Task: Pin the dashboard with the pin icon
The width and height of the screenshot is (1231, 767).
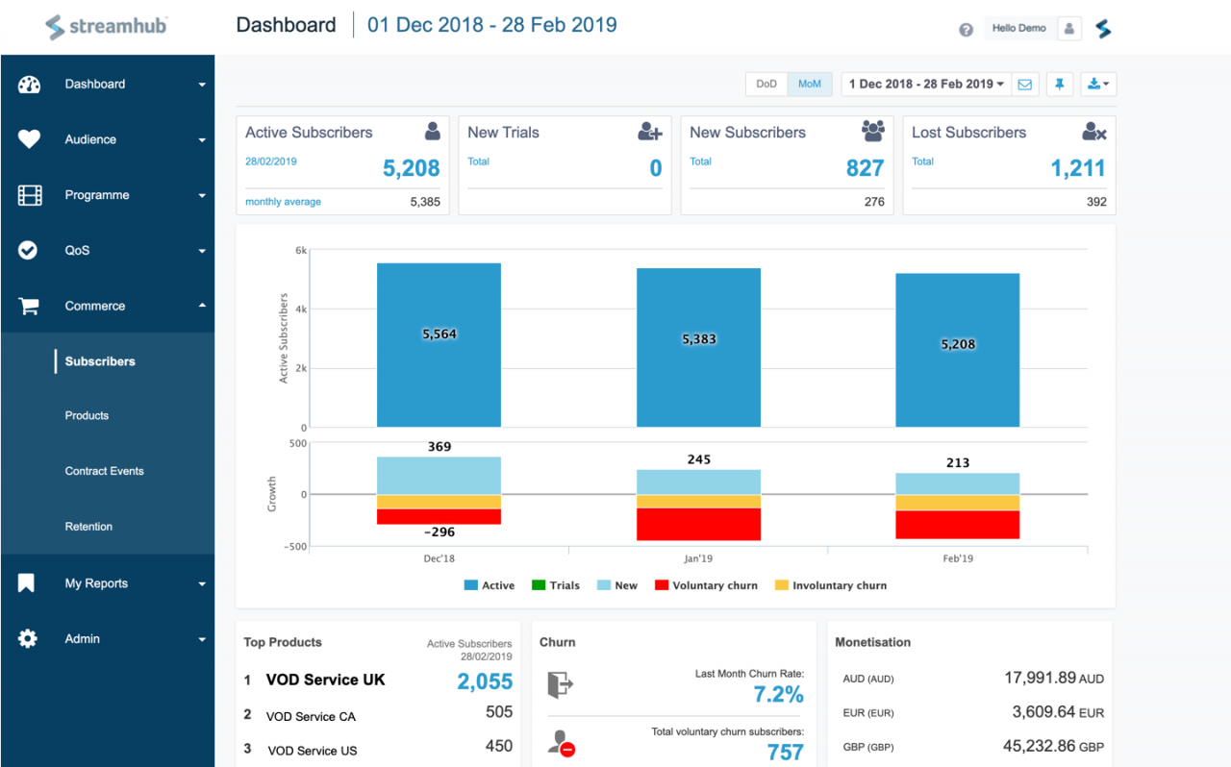Action: 1059,84
